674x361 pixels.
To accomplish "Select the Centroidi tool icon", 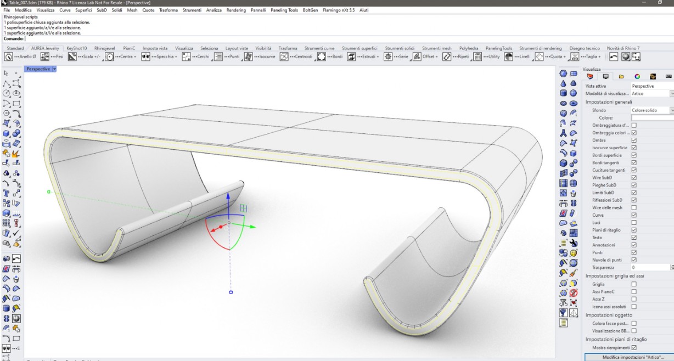I will pos(285,57).
